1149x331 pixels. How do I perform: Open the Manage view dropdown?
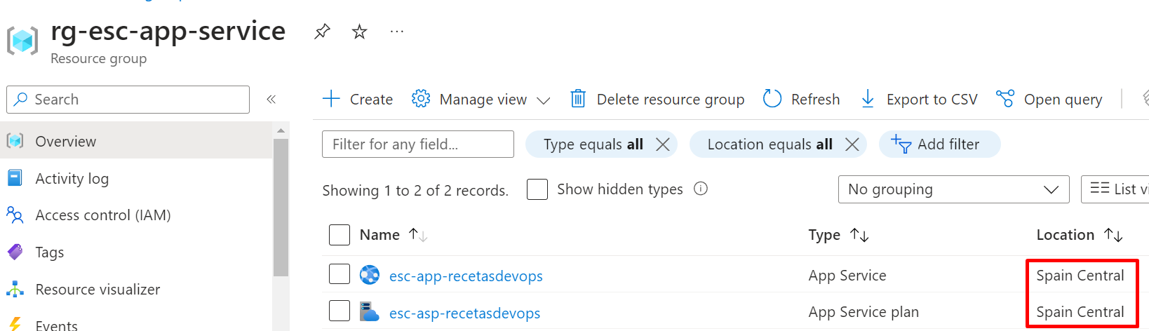click(481, 100)
